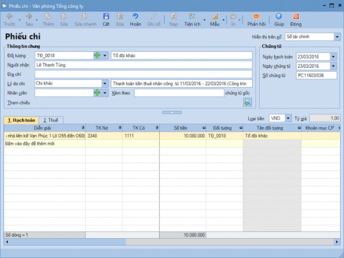
Task: Add new Nhân viên with green plus
Action: click(x=97, y=93)
